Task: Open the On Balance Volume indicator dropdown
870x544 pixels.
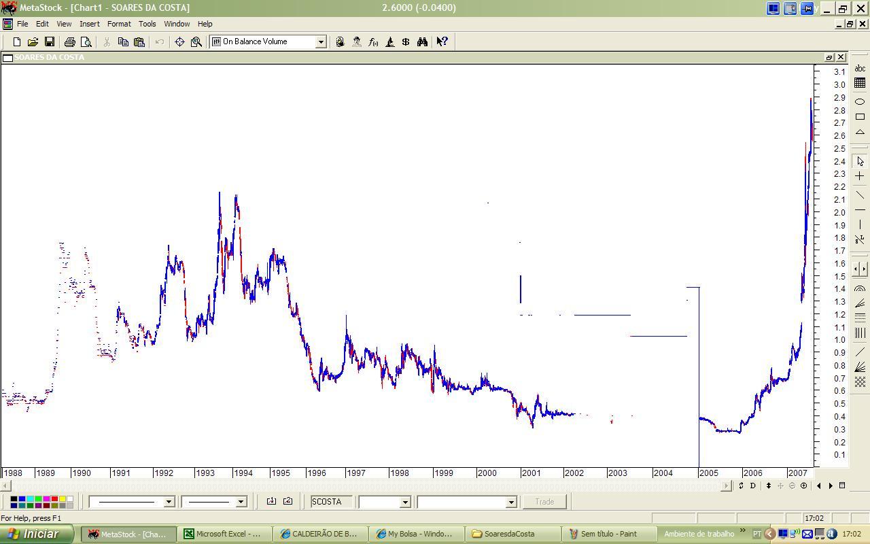Action: click(x=321, y=42)
